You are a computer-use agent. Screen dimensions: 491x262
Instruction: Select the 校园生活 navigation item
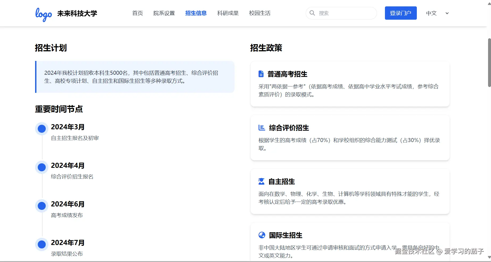click(x=260, y=13)
